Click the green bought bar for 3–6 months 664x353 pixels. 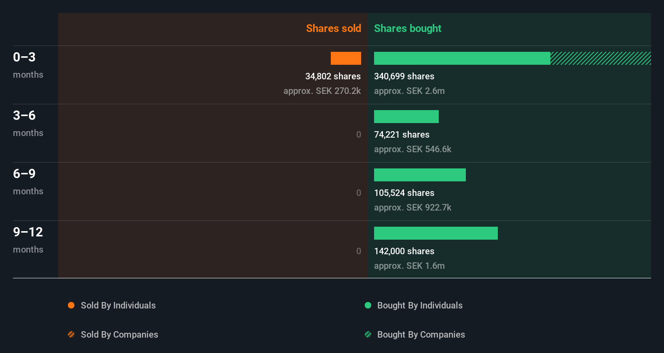(406, 117)
